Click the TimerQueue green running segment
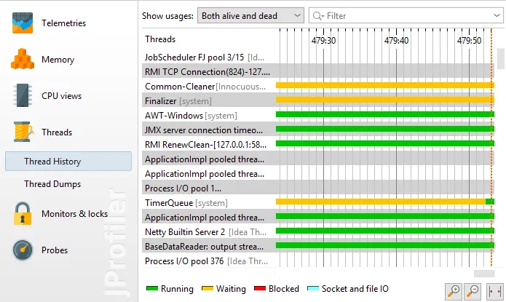 pos(489,202)
